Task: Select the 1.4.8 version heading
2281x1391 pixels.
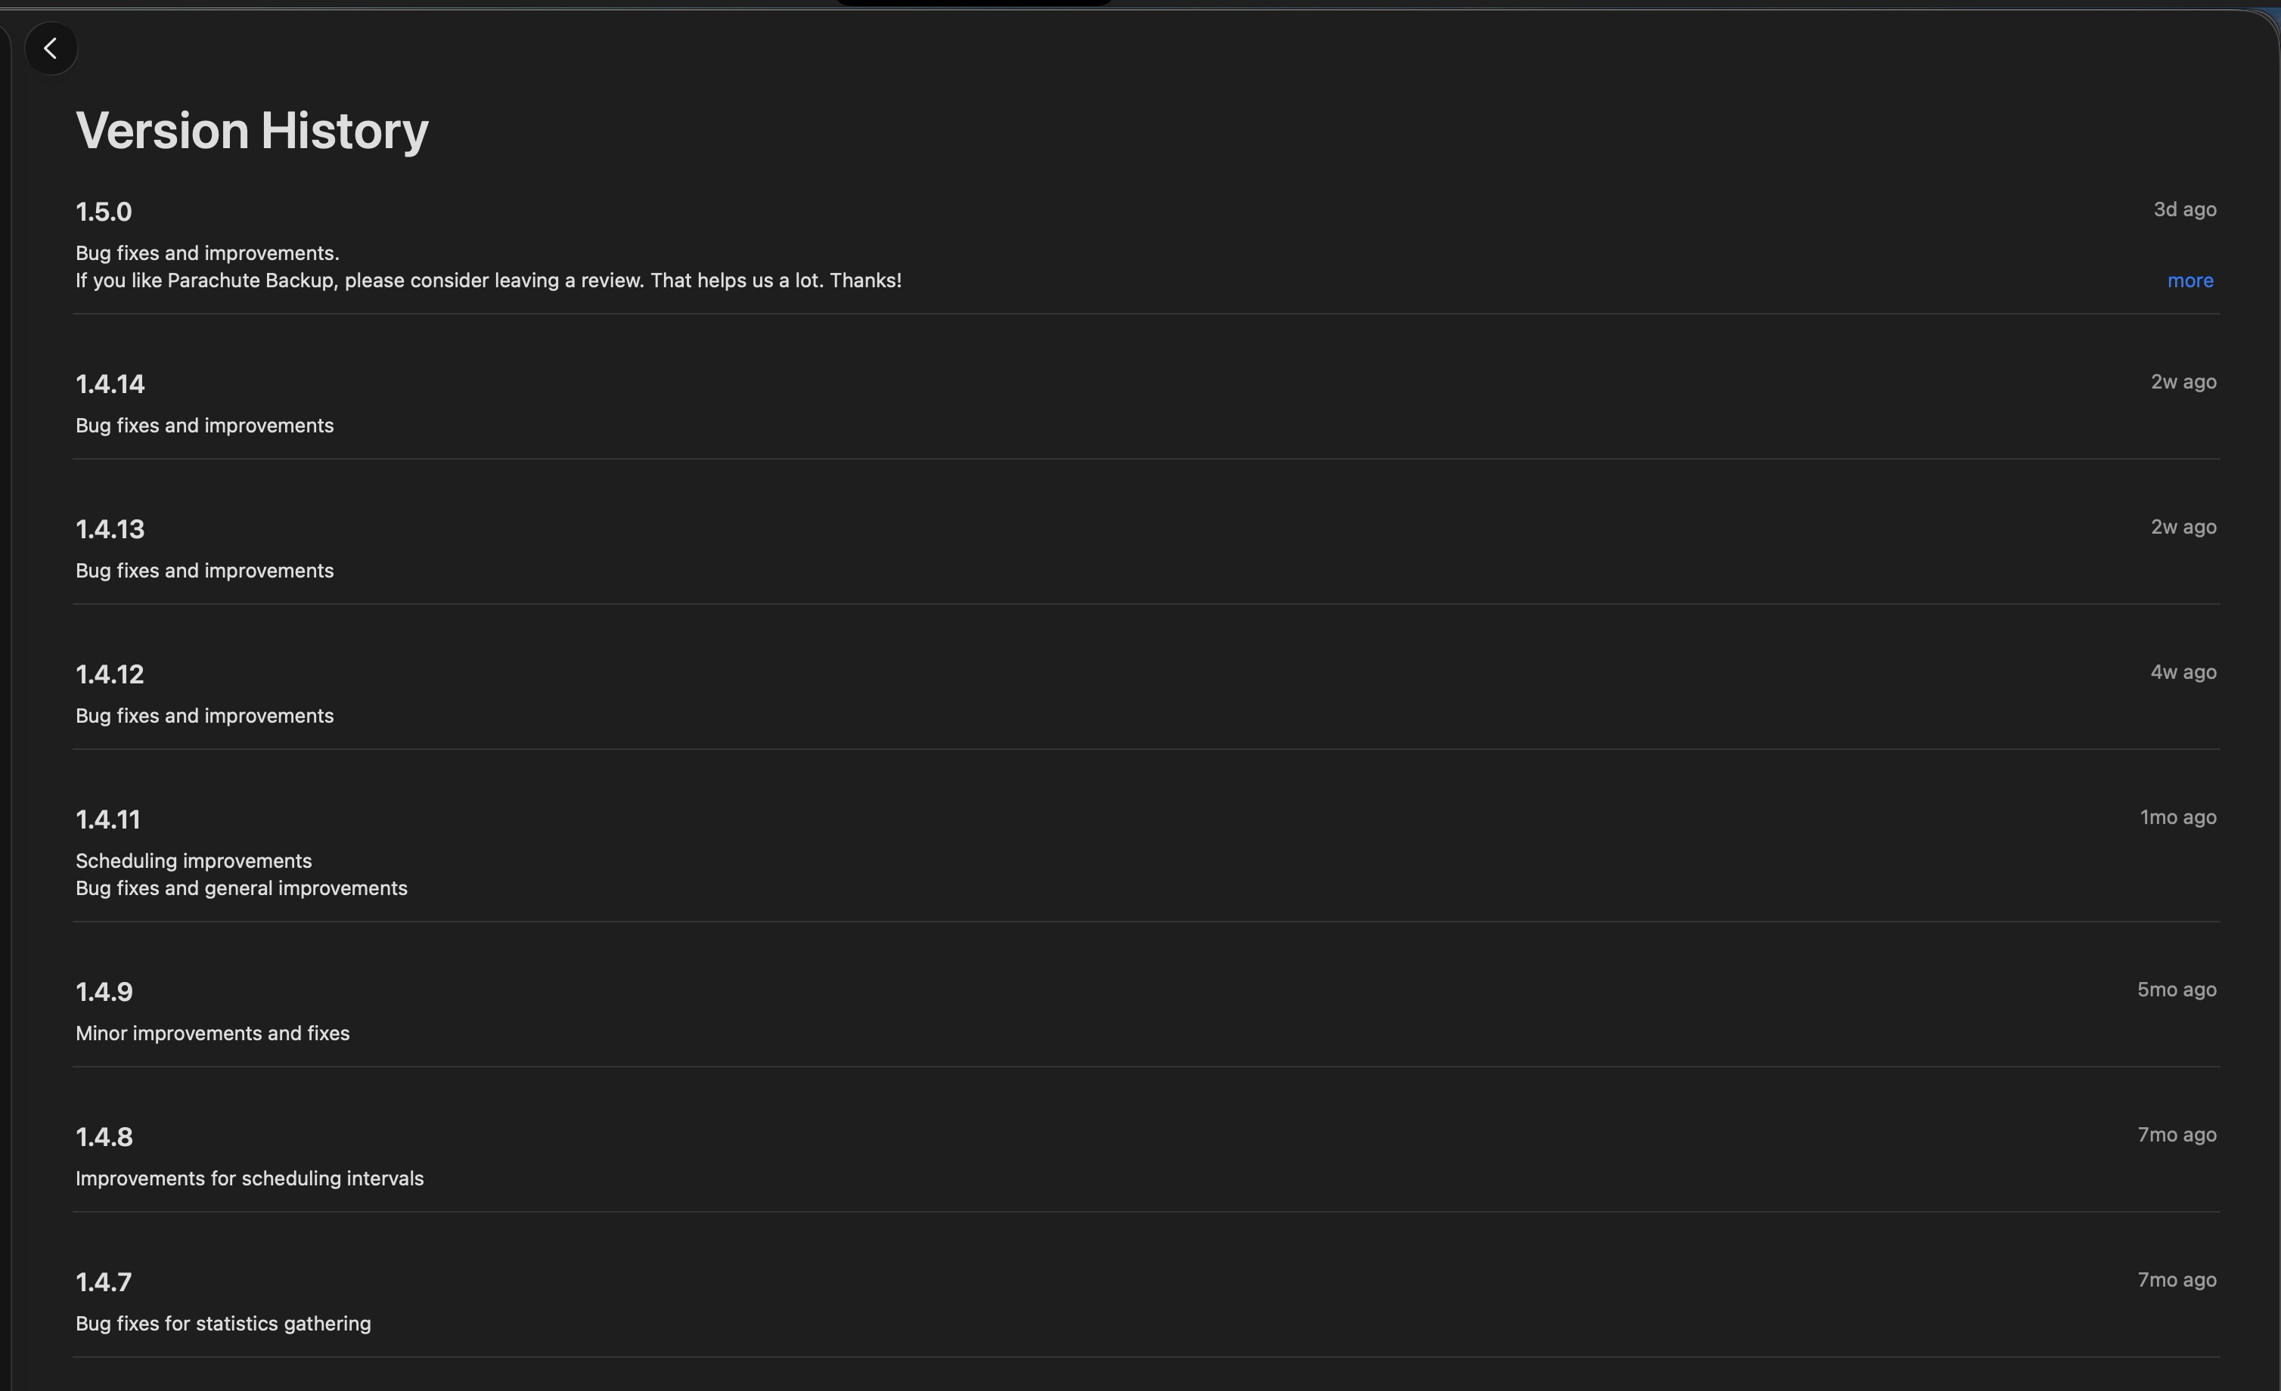Action: click(x=104, y=1138)
